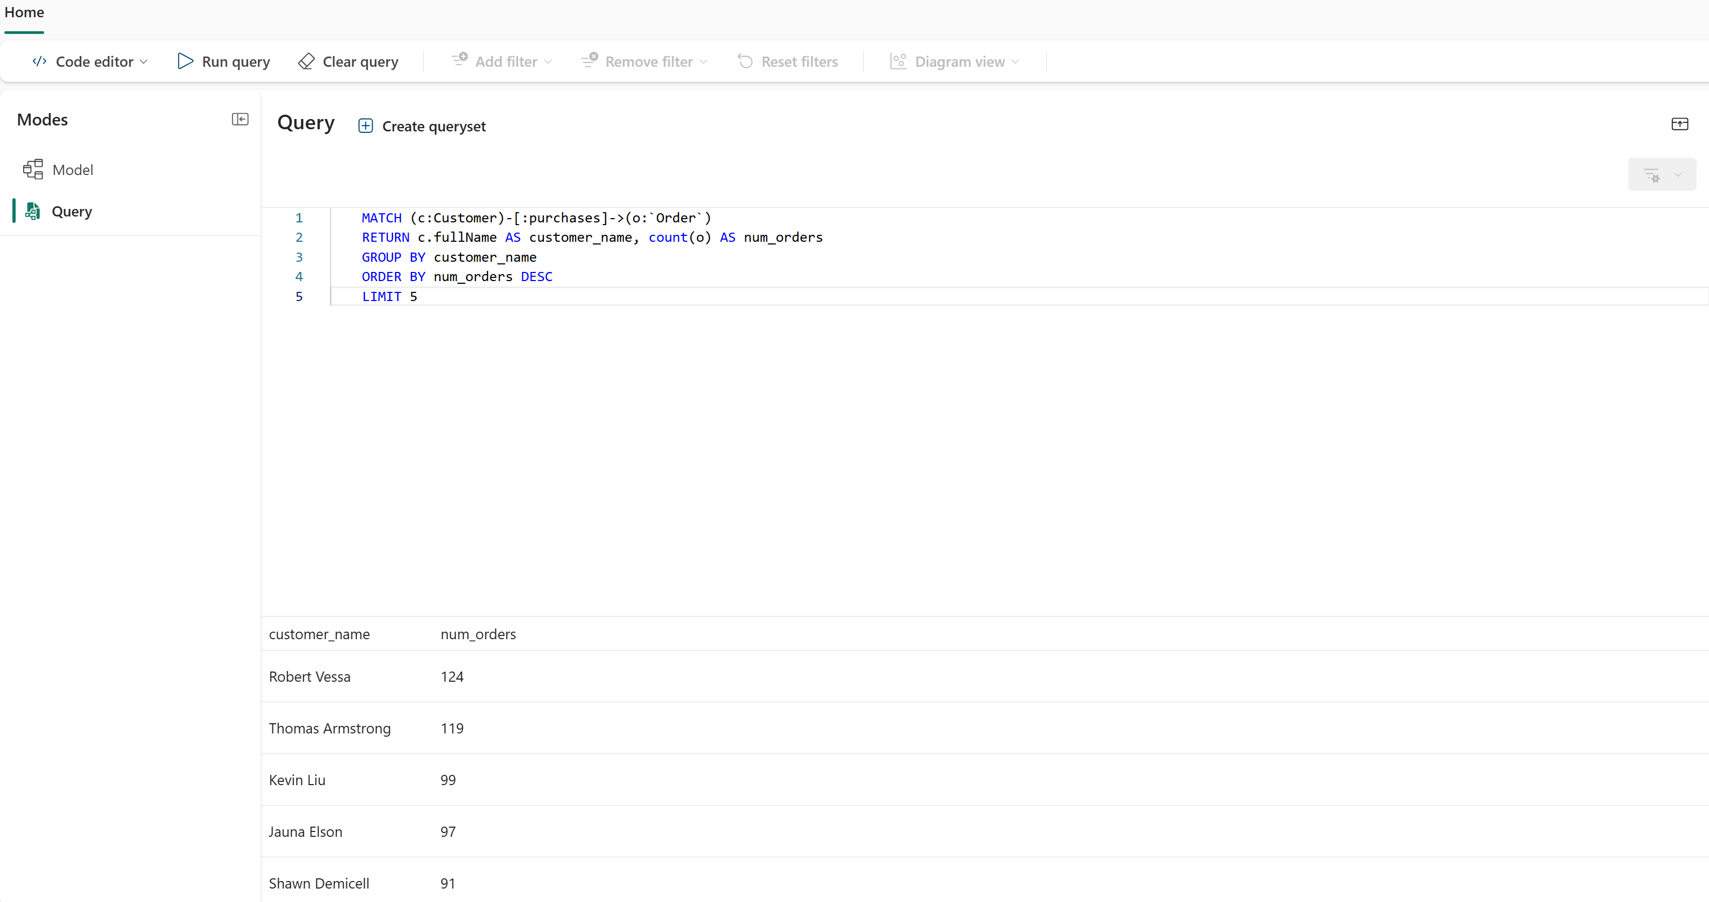
Task: Switch to Model mode
Action: pos(72,170)
